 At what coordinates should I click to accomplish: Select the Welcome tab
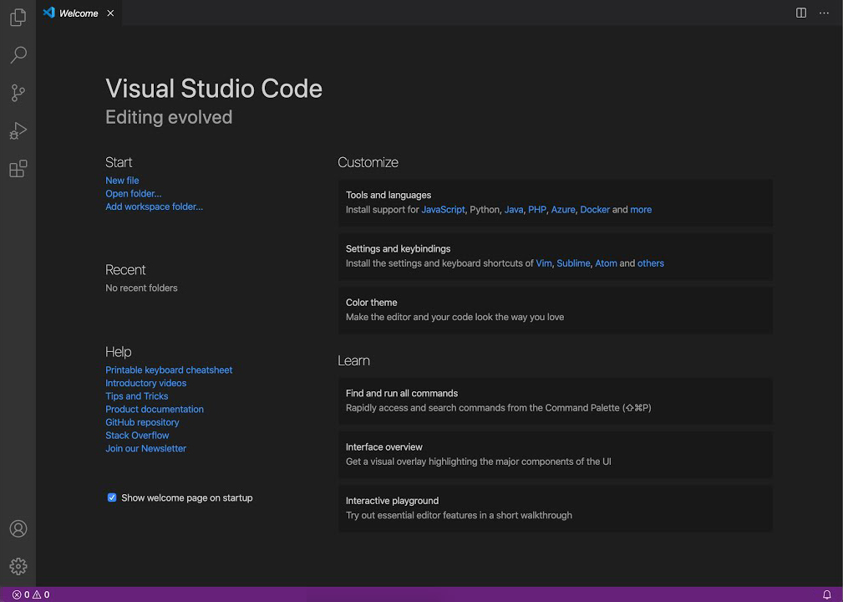point(79,13)
